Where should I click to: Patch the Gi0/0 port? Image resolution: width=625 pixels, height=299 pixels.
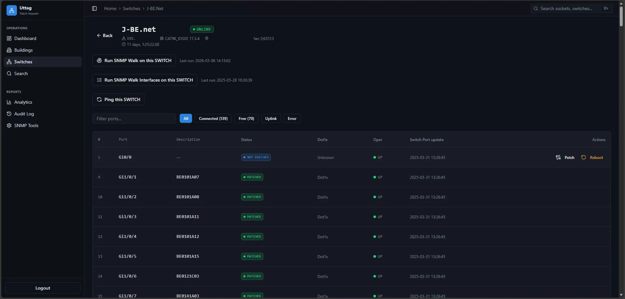(565, 157)
